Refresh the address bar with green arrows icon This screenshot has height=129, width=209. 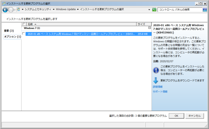coord(154,10)
